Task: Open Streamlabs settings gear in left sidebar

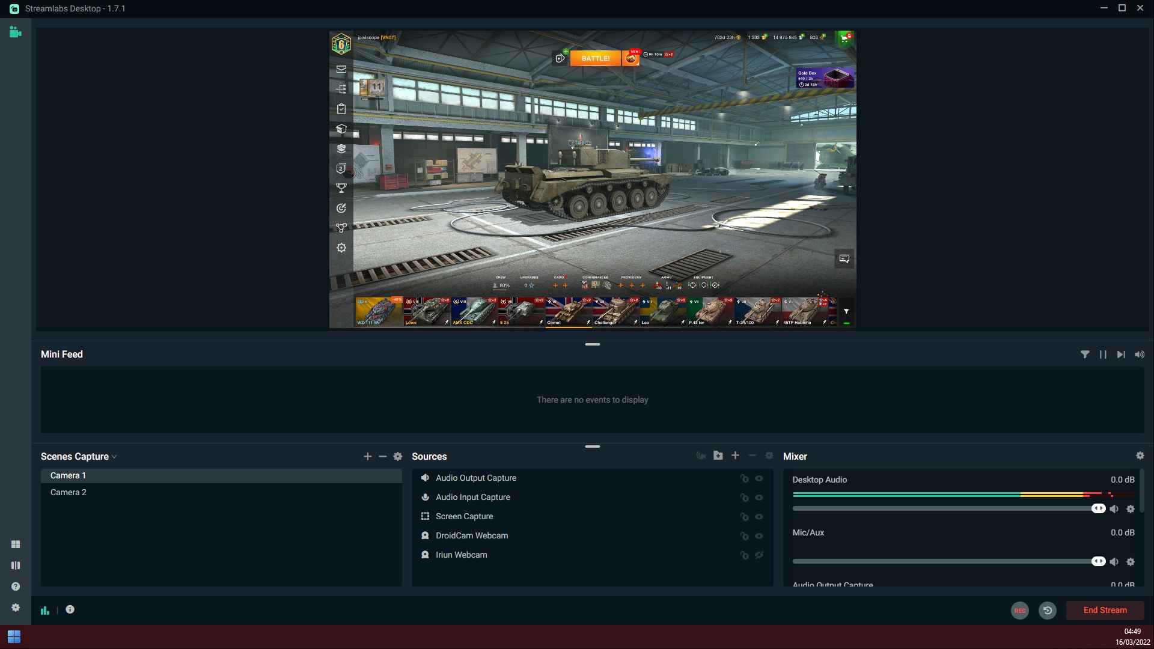Action: [x=16, y=608]
